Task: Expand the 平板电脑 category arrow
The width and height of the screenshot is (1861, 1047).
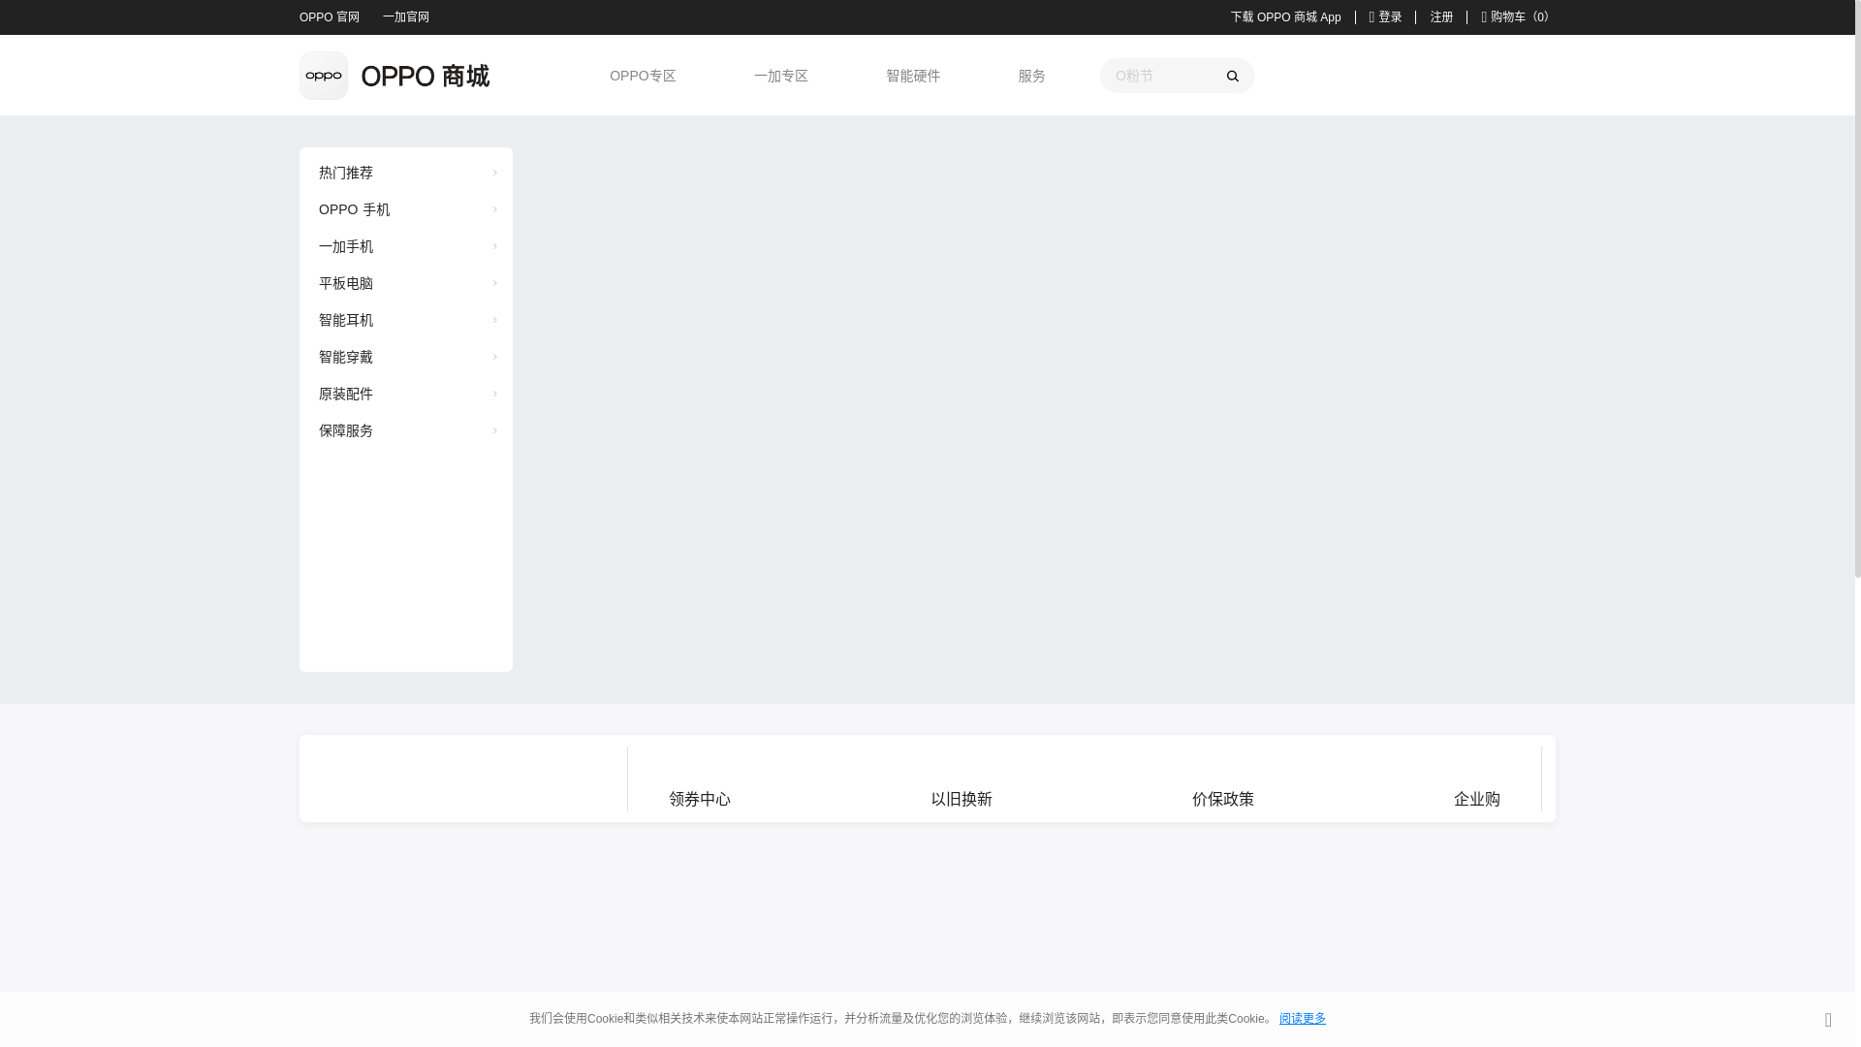Action: 494,283
